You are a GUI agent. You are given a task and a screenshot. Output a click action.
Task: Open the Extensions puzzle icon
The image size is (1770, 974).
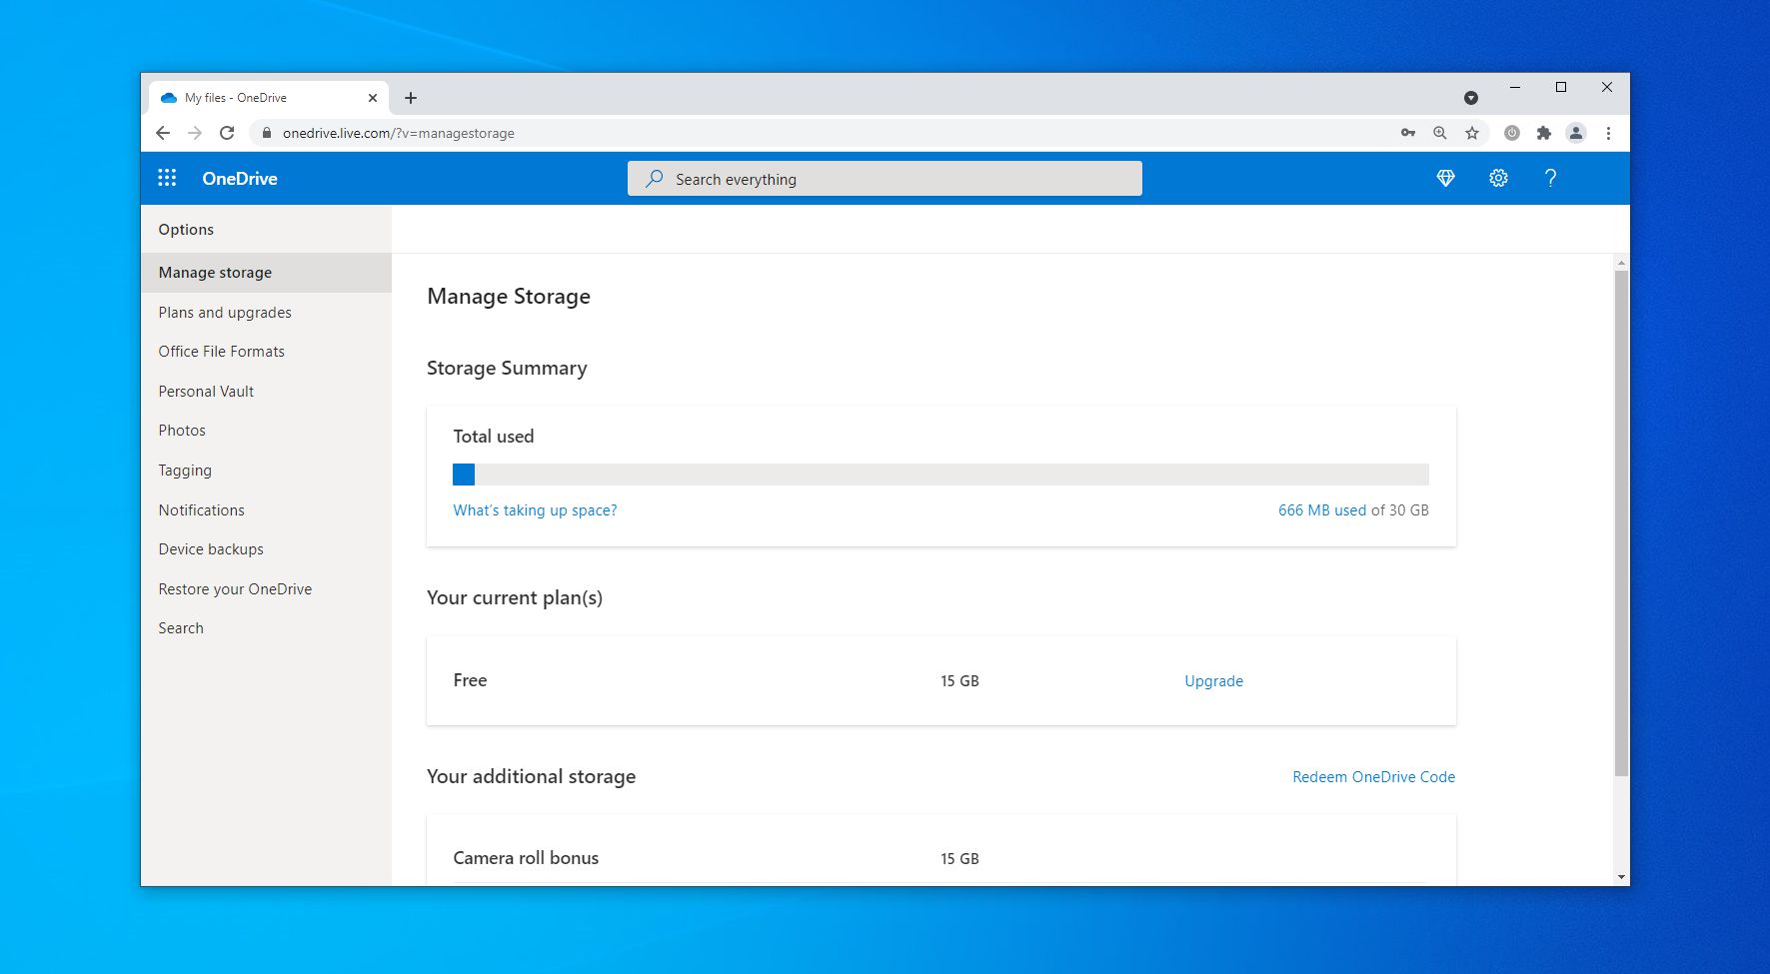point(1544,133)
